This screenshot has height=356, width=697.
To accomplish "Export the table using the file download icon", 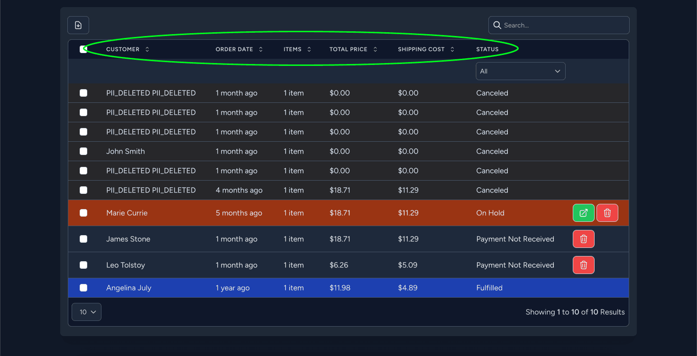I will coord(78,25).
